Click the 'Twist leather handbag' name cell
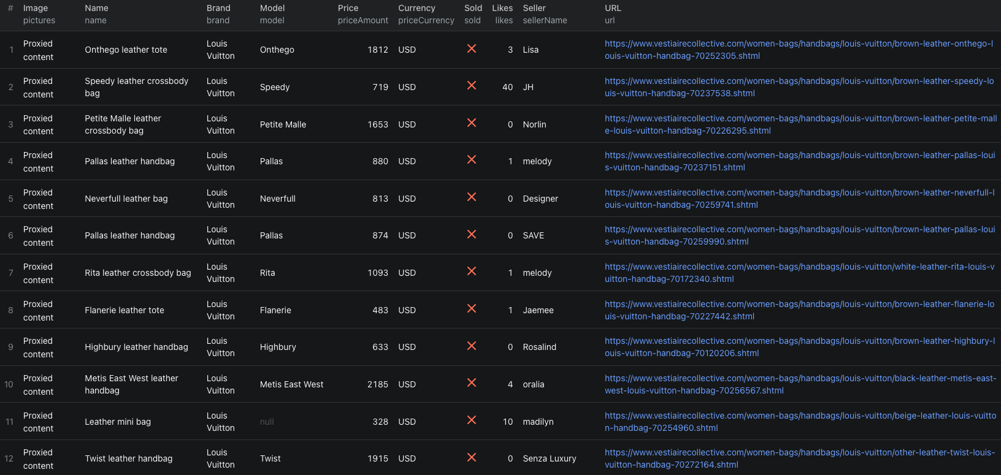The image size is (1001, 475). (x=129, y=458)
